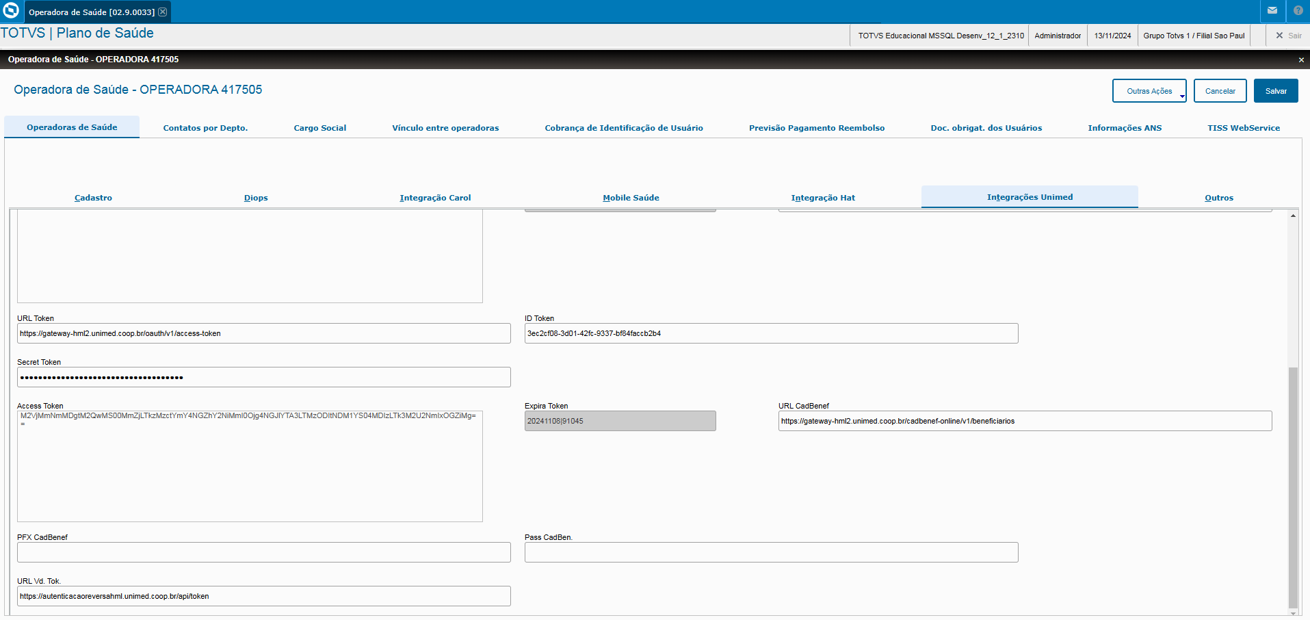The image size is (1310, 620).
Task: Click the Administrador user label
Action: (1058, 36)
